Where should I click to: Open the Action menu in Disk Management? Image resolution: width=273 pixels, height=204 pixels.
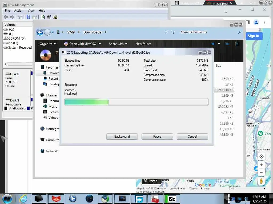19,11
